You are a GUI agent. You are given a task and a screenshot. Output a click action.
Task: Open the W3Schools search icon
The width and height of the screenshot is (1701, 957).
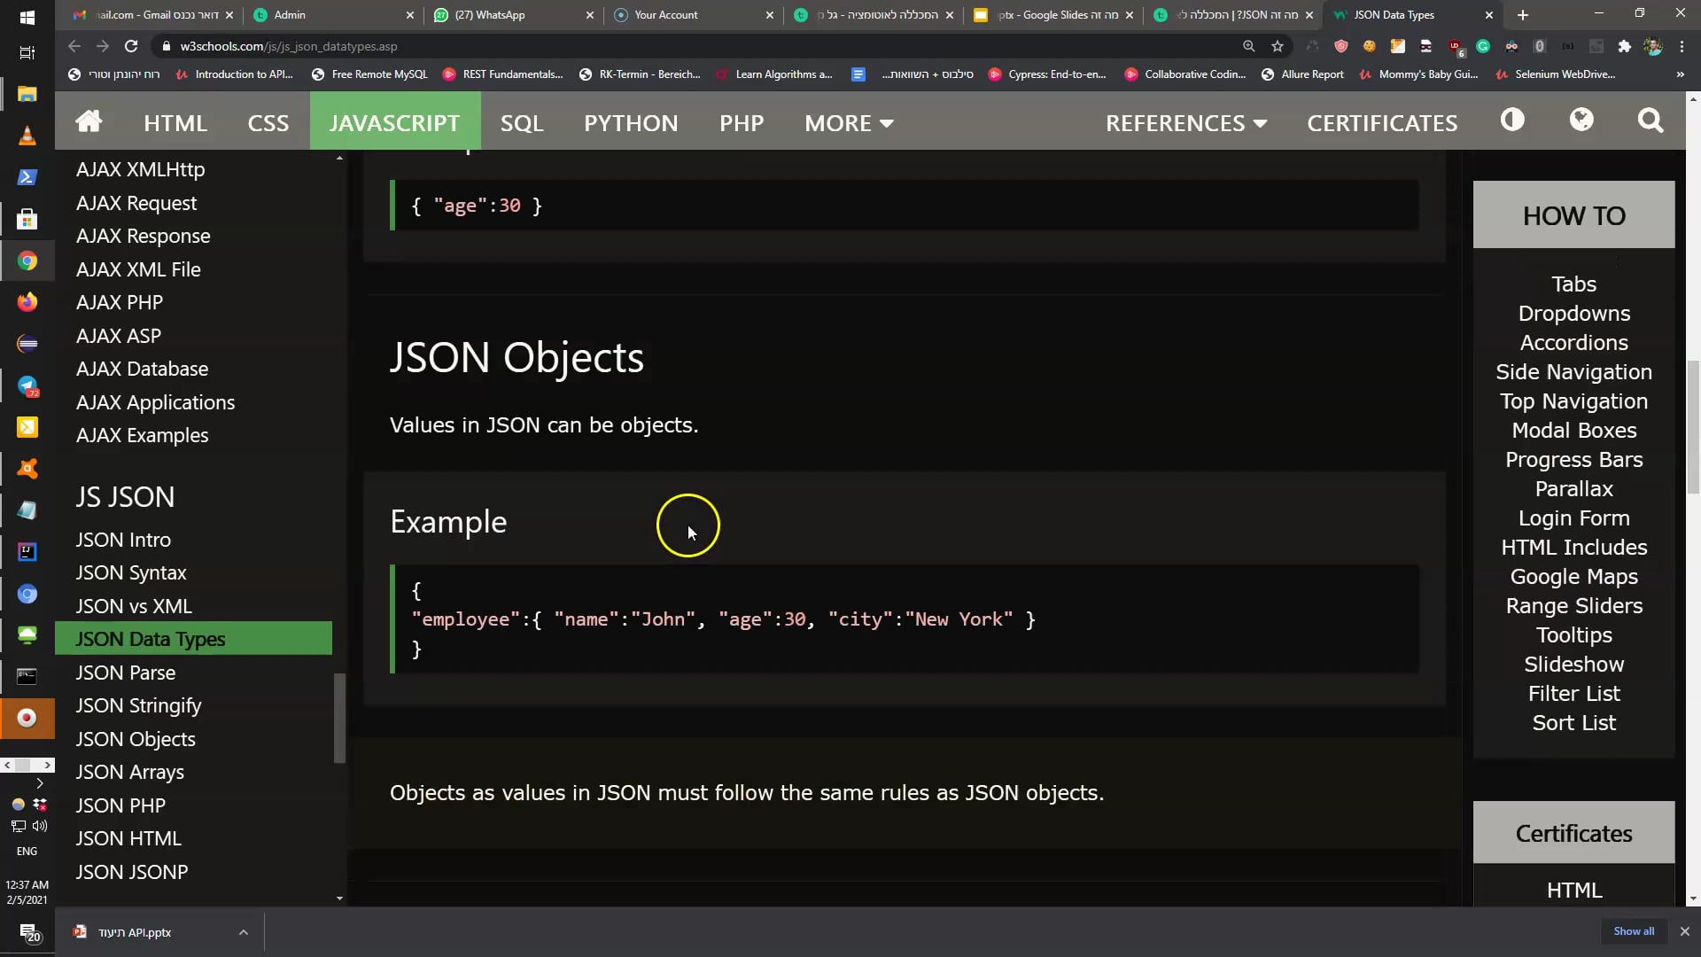tap(1651, 121)
